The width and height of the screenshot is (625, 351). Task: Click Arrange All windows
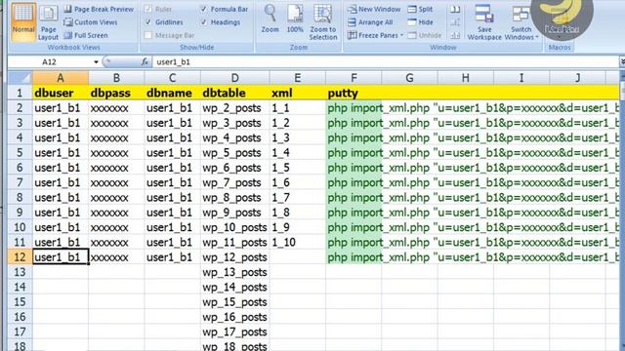(370, 22)
